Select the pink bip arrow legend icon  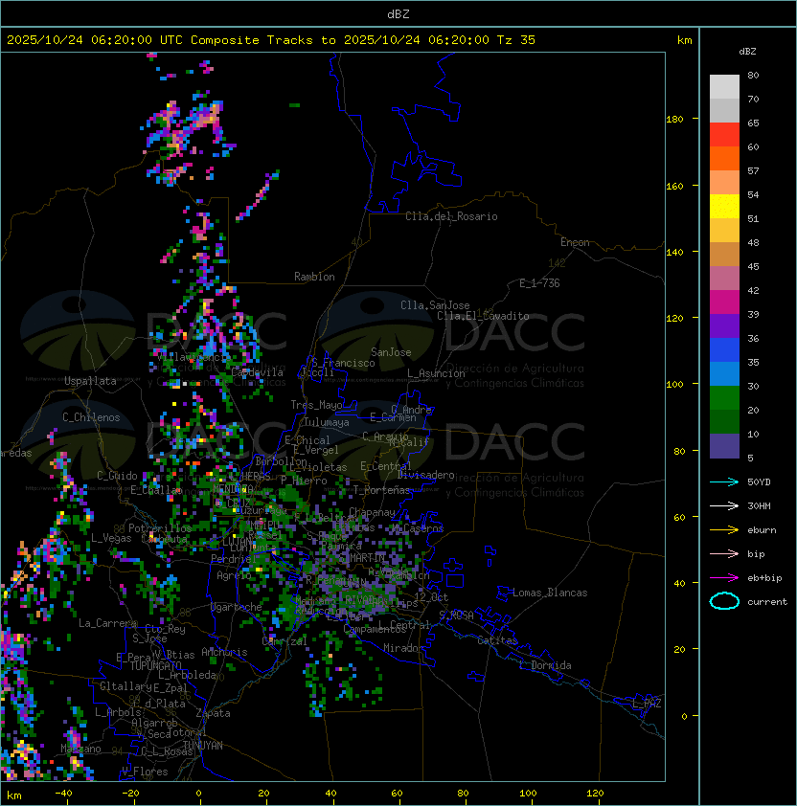[724, 554]
